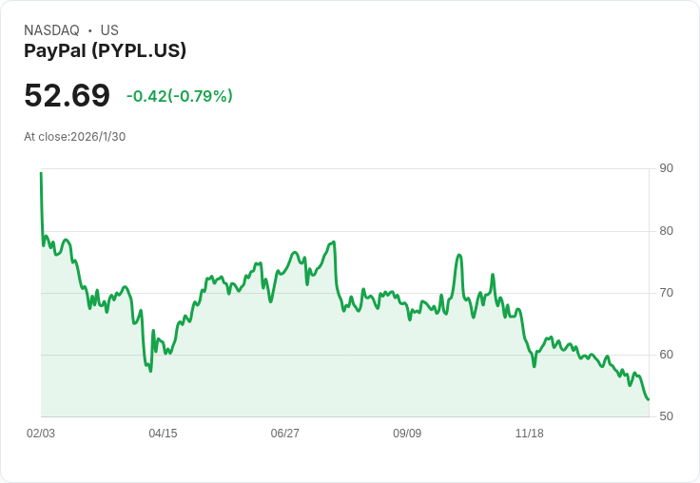Click the 06/27 date label on the x-axis
The image size is (700, 483).
tap(284, 433)
